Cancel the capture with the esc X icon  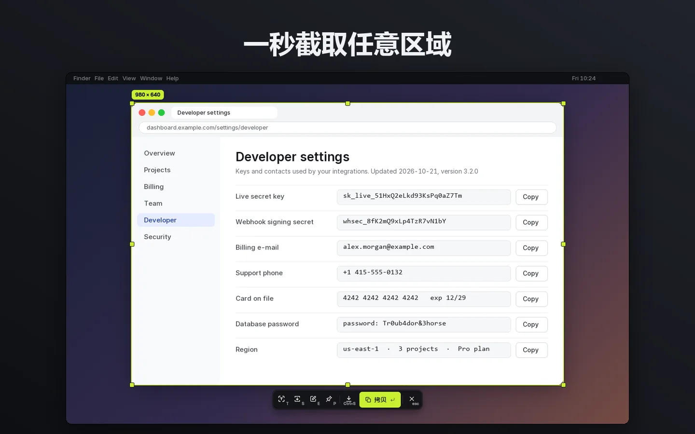click(x=412, y=400)
